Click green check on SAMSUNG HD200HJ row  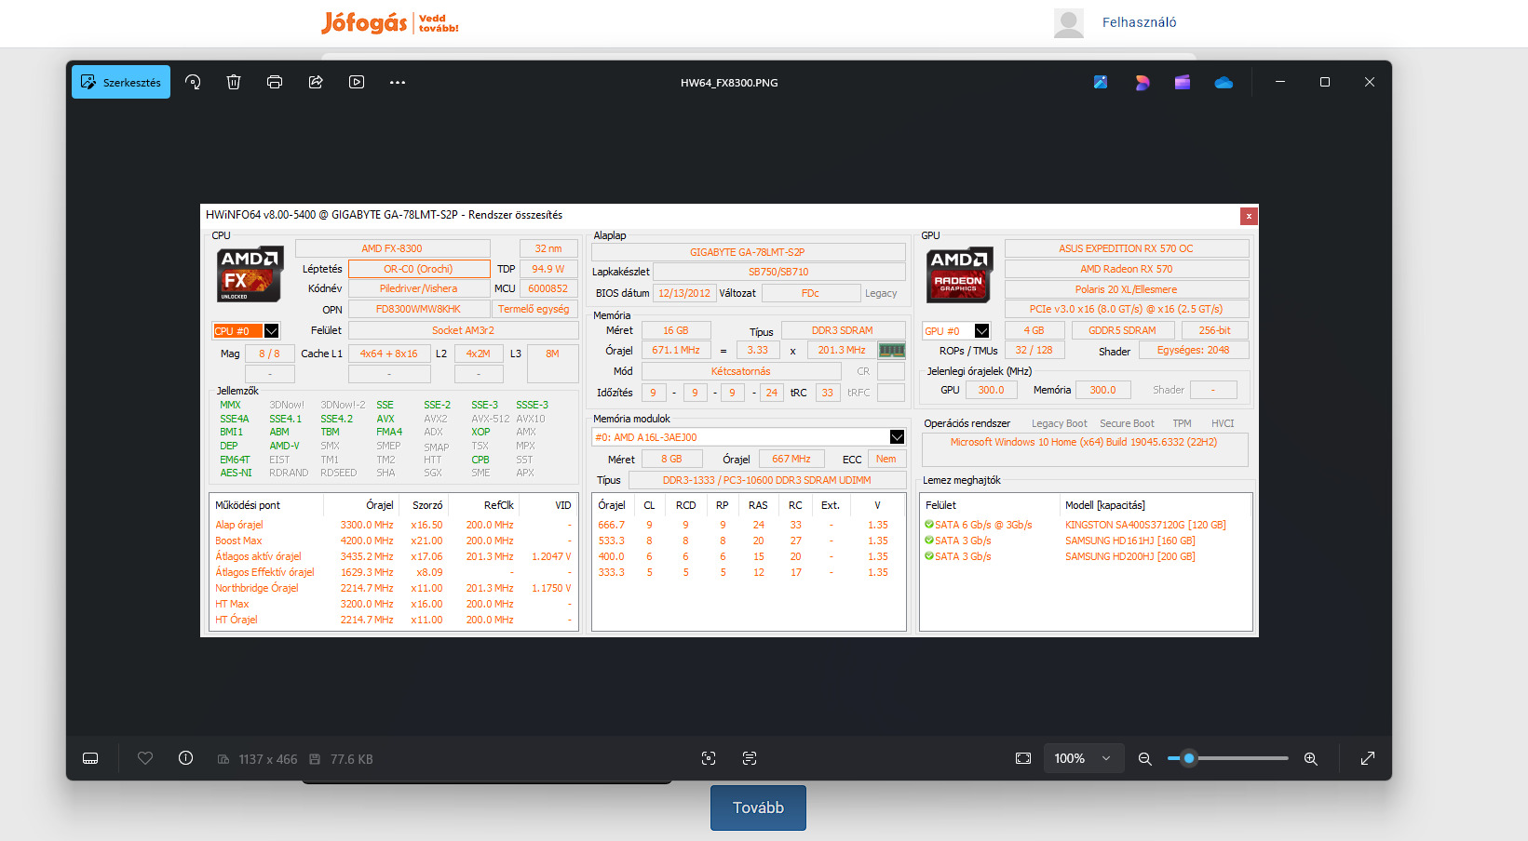pos(928,556)
